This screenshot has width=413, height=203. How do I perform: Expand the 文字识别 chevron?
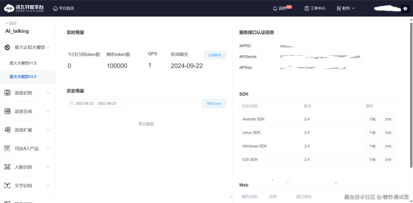(x=48, y=186)
